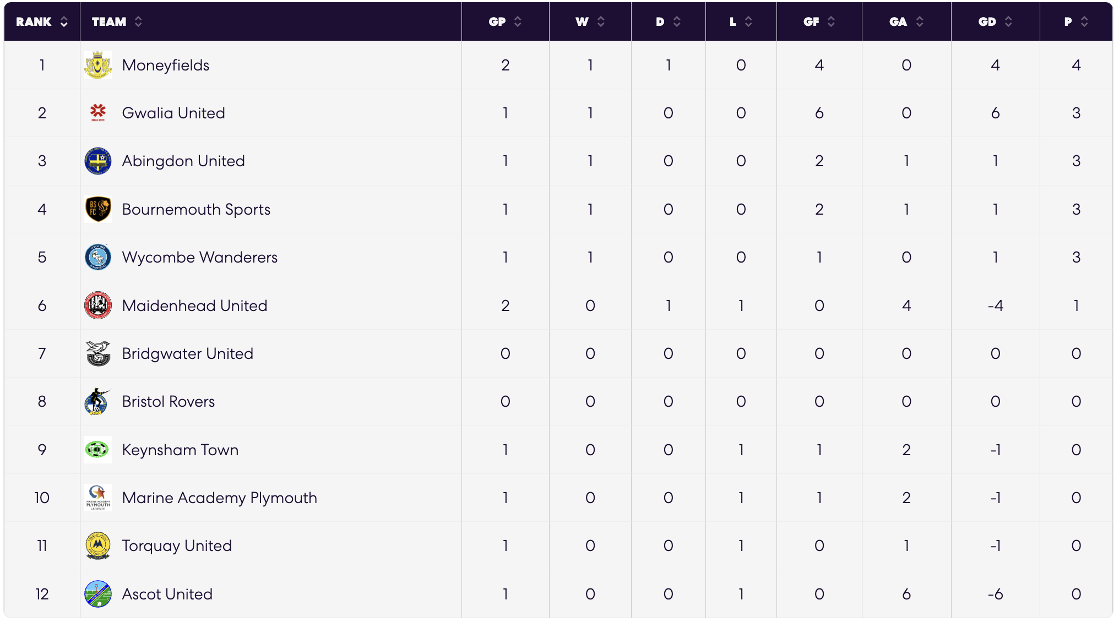The image size is (1119, 622).
Task: Click the Maidenhead United crest
Action: click(x=98, y=305)
